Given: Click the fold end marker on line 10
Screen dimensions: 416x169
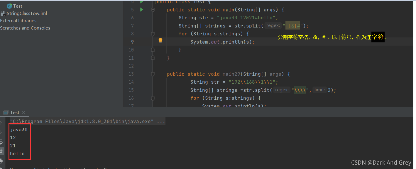Looking at the screenshot, I should click(x=153, y=50).
